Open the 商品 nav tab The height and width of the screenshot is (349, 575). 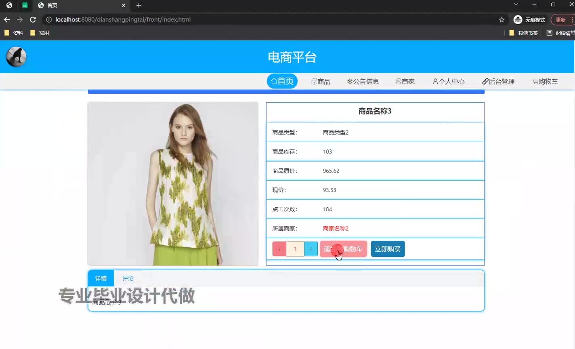click(x=321, y=82)
